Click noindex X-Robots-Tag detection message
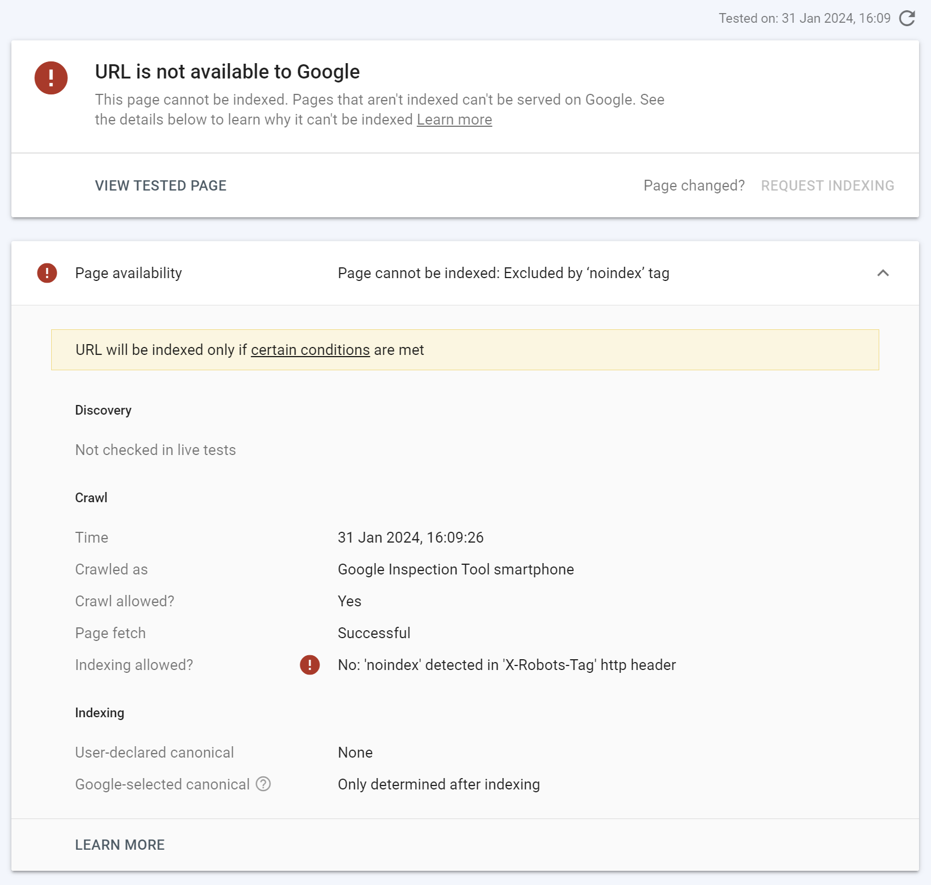This screenshot has width=931, height=885. pyautogui.click(x=506, y=665)
